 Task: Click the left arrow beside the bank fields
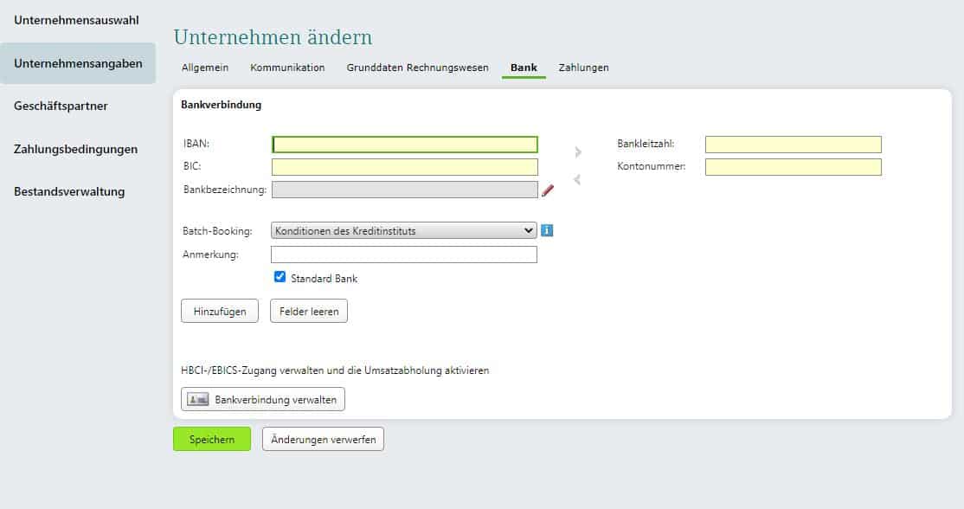[x=578, y=178]
